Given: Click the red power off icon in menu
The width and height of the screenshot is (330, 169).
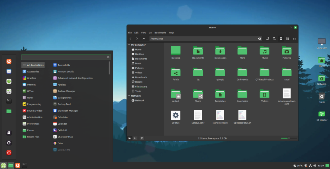Looking at the screenshot, I should click(x=9, y=153).
